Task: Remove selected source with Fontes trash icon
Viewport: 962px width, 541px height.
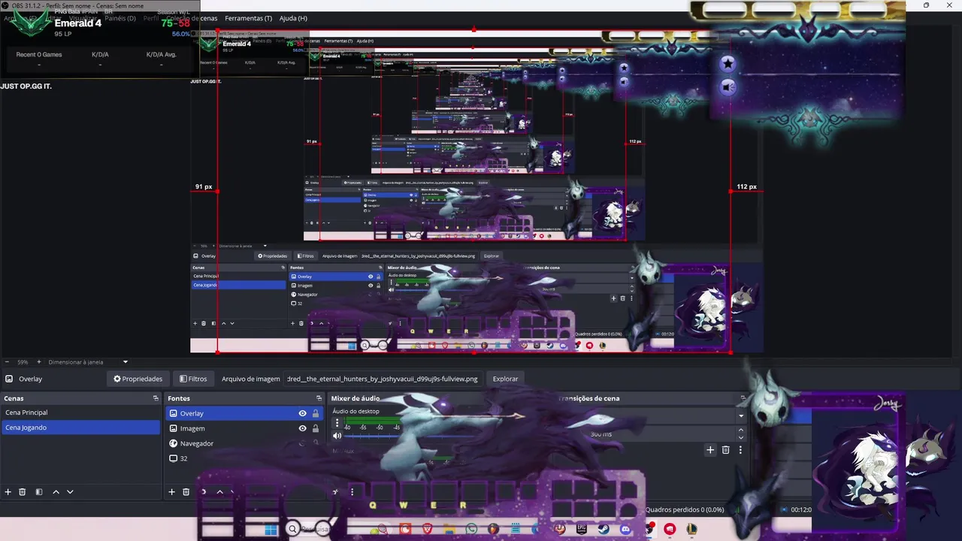Action: pos(186,492)
